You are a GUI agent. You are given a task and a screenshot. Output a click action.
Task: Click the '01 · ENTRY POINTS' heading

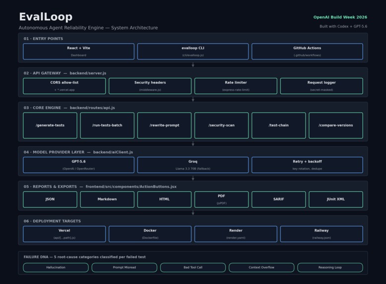(x=43, y=39)
